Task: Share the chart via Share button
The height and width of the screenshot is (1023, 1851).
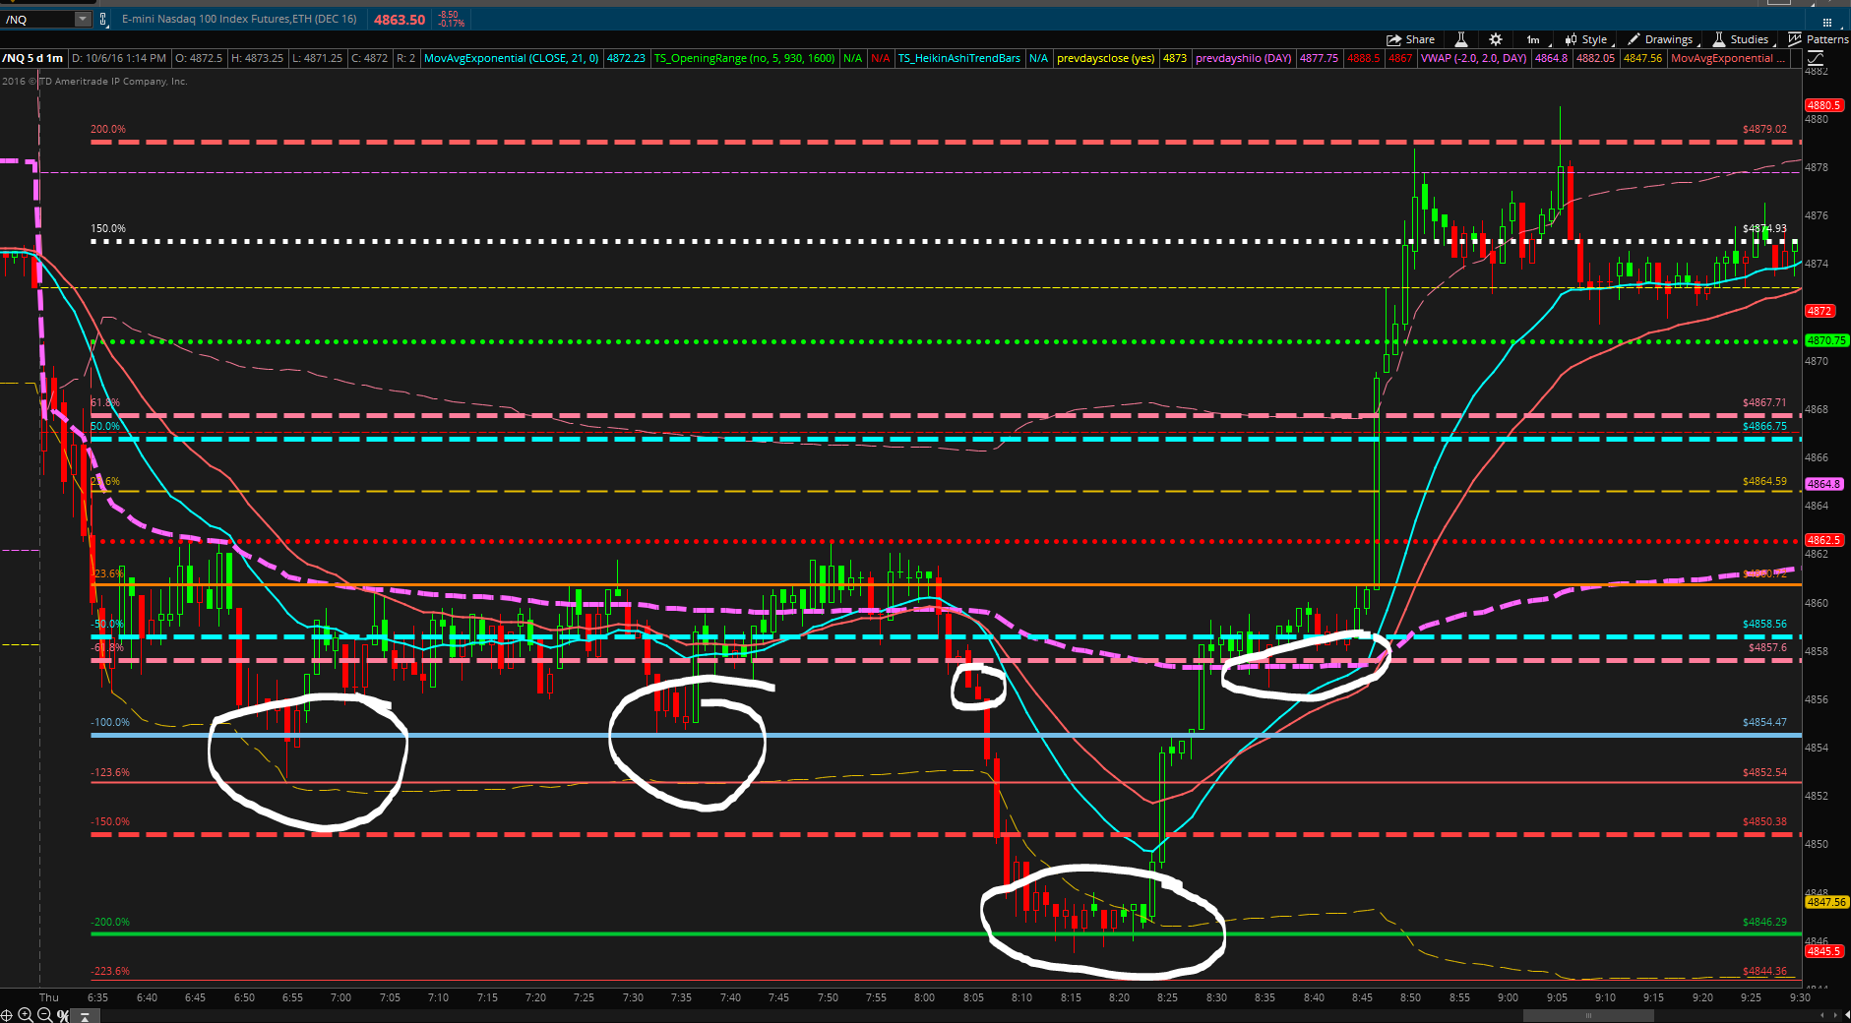Action: point(1410,39)
